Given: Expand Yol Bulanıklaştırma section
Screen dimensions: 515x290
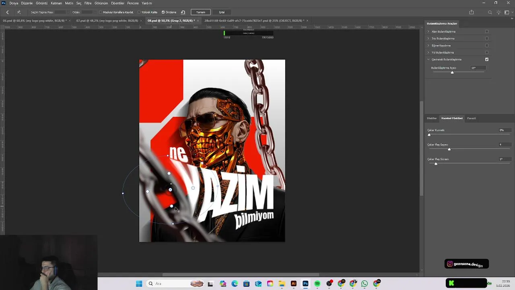Looking at the screenshot, I should tap(428, 52).
